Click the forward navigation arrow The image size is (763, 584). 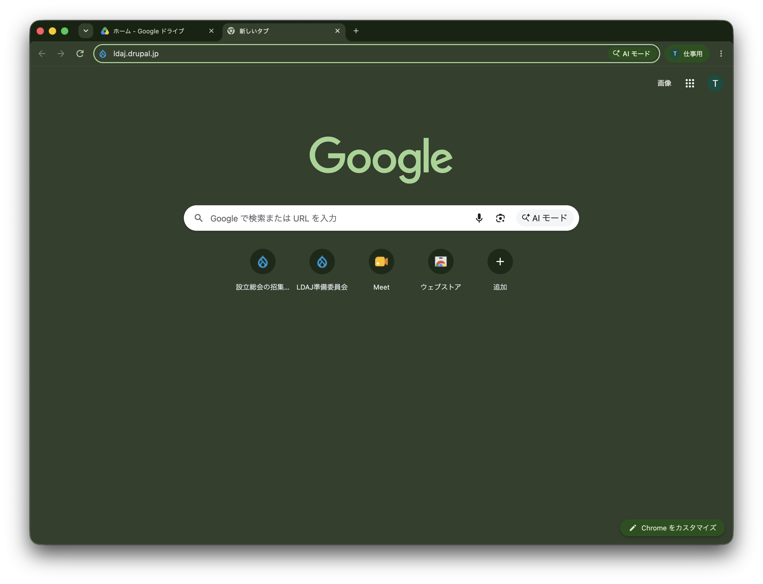[x=61, y=54]
